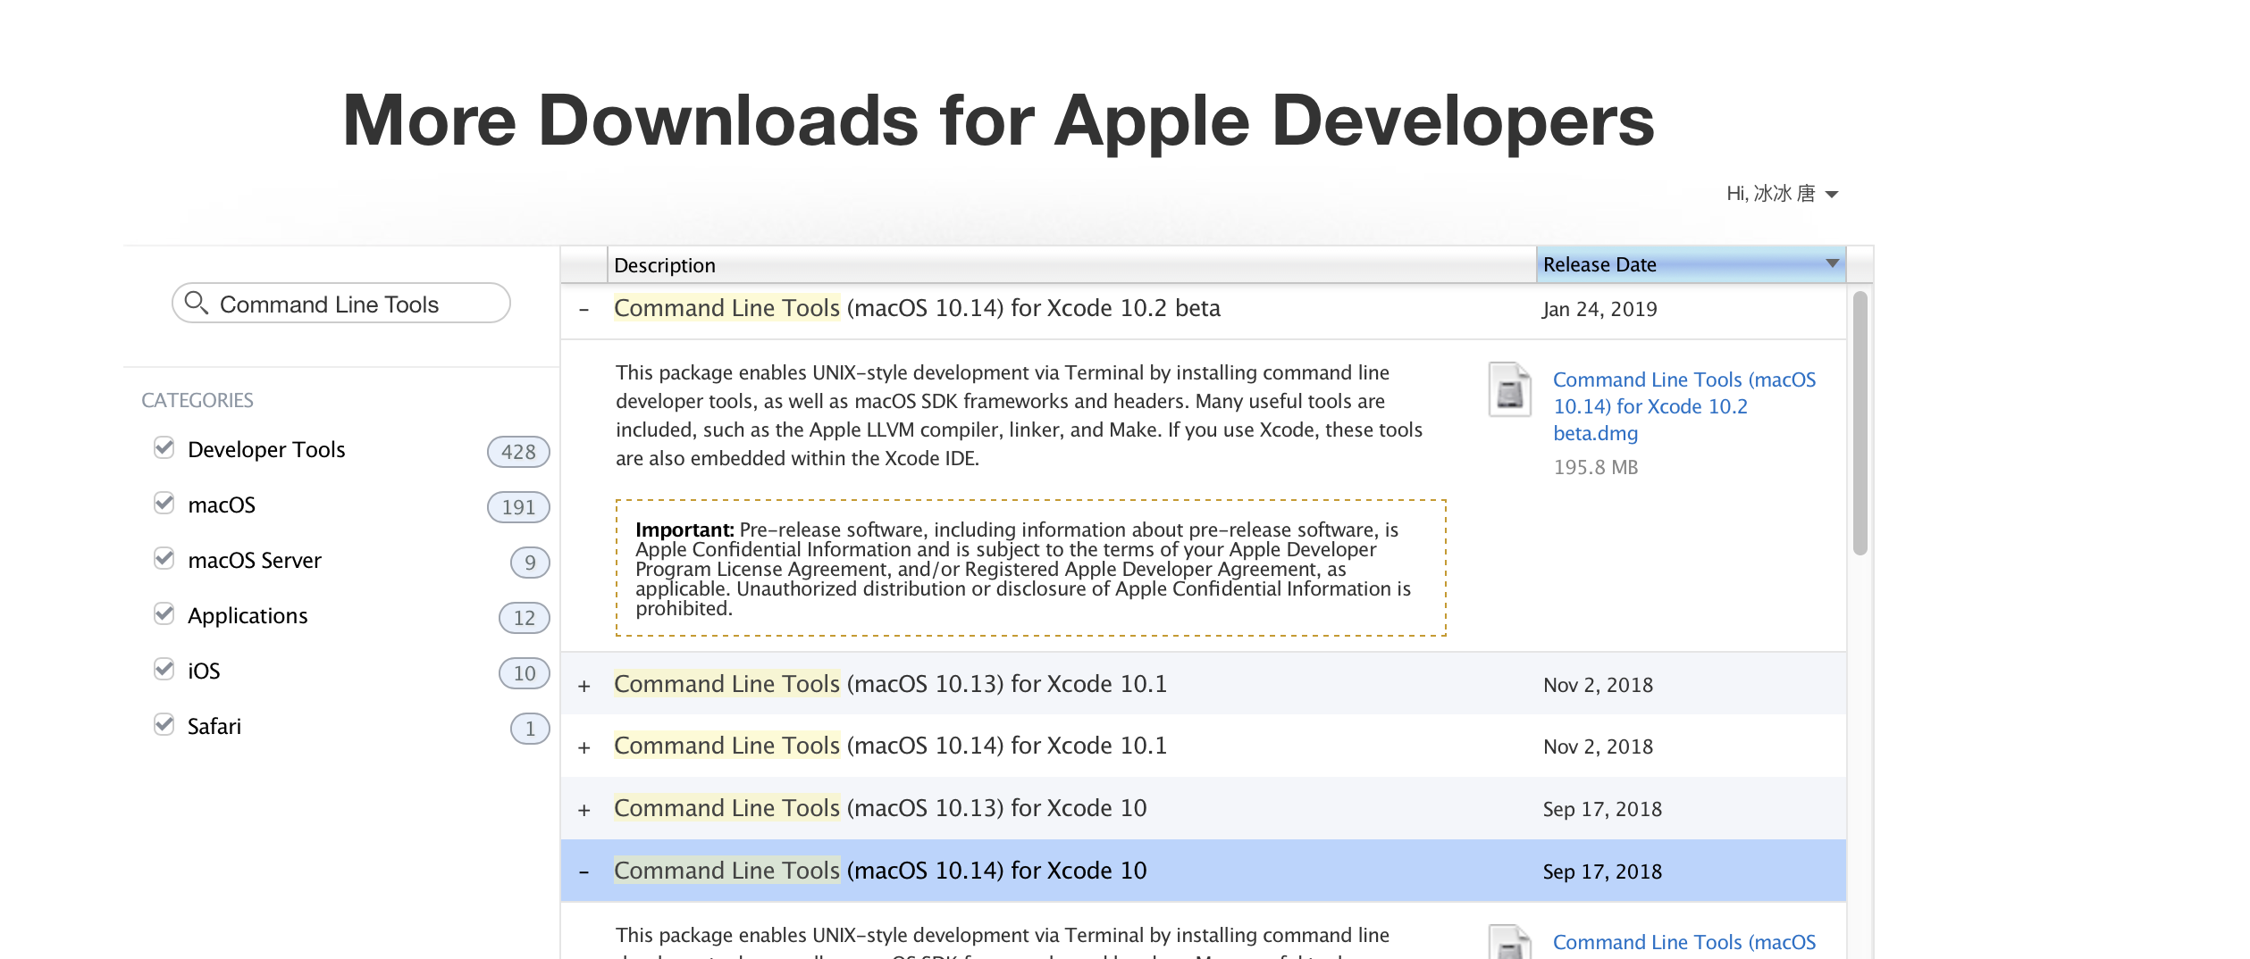Collapse the Xcode 10.2 beta entry
The height and width of the screenshot is (959, 2250).
tap(584, 309)
